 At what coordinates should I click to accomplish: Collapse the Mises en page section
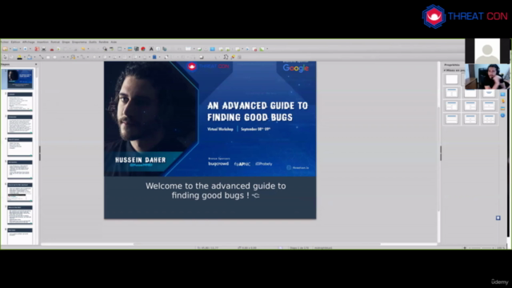(445, 70)
